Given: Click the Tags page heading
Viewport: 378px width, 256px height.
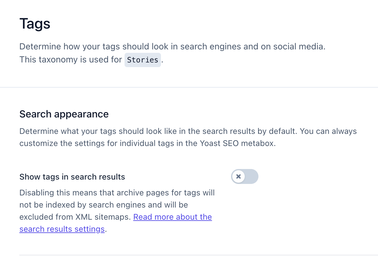Looking at the screenshot, I should (35, 24).
